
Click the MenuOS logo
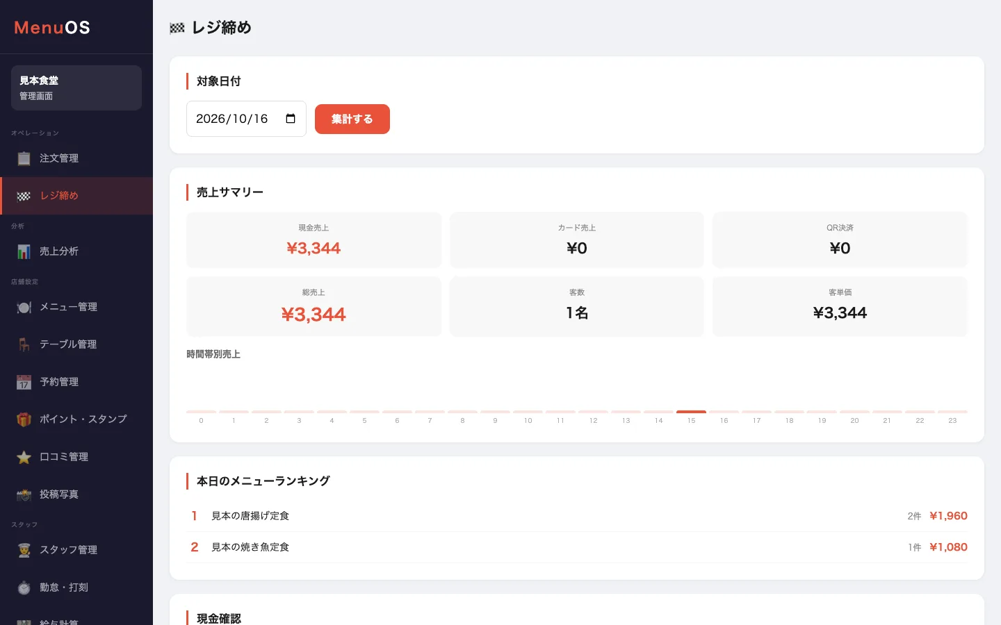click(52, 28)
